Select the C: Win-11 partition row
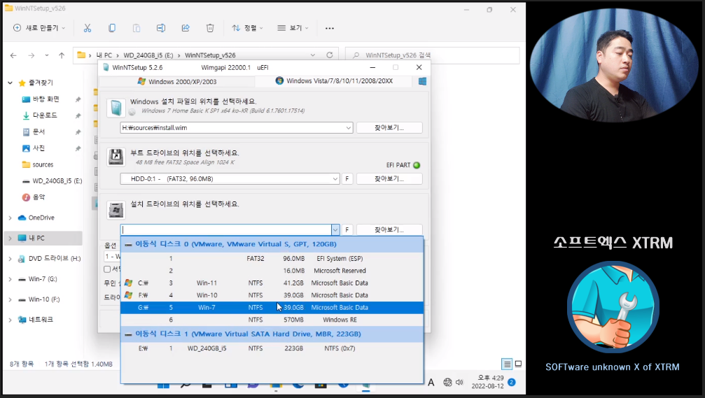Viewport: 705px width, 398px height. [272, 283]
